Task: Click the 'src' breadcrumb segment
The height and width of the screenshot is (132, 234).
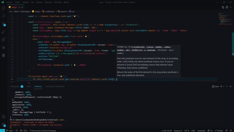Action: point(10,11)
